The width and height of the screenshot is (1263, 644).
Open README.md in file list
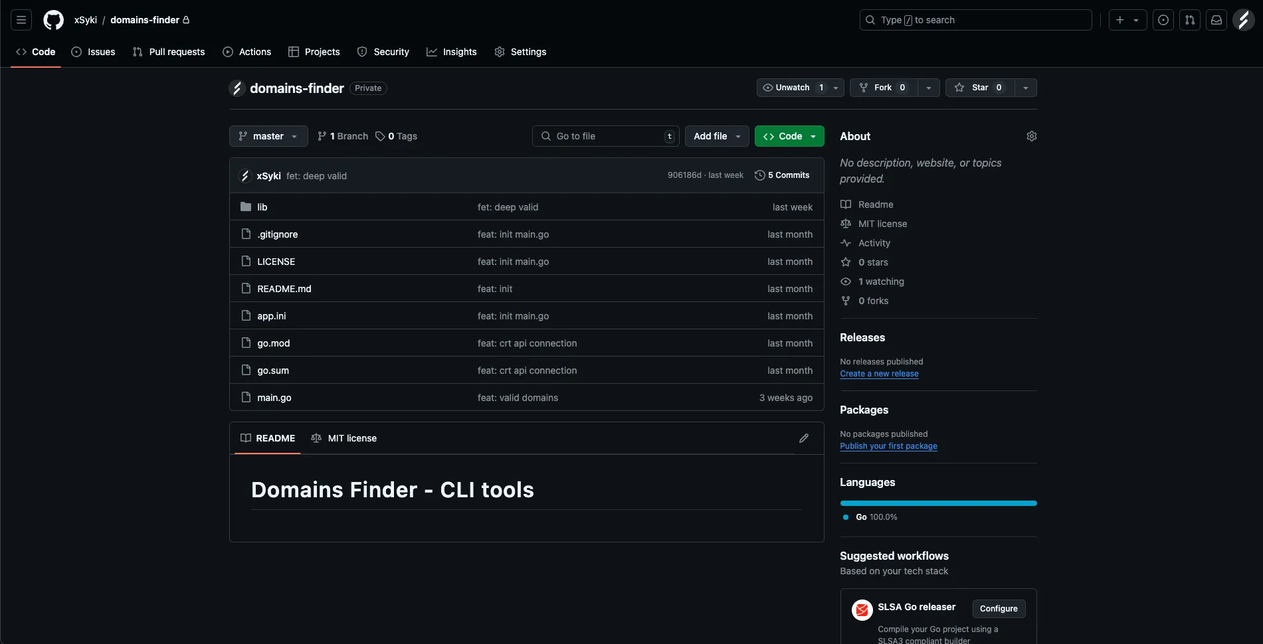click(x=284, y=289)
